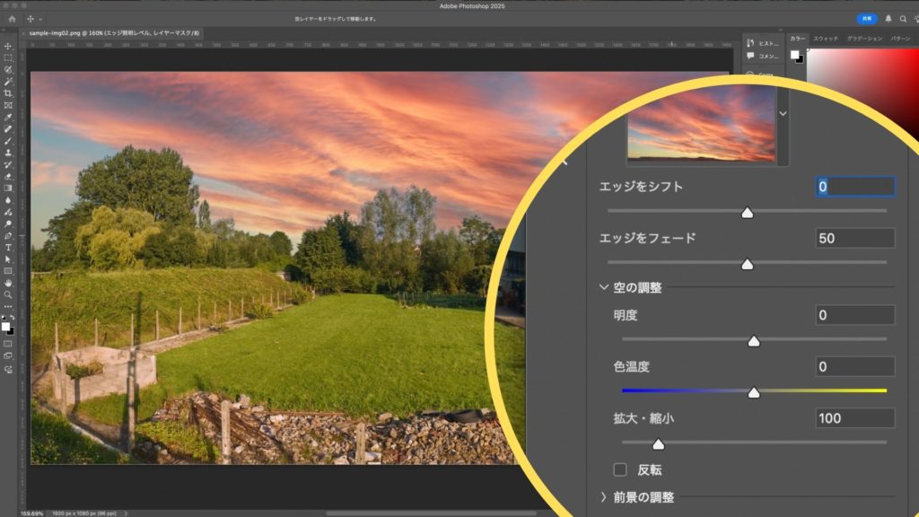
Task: Select the Hand tool
Action: (x=8, y=282)
